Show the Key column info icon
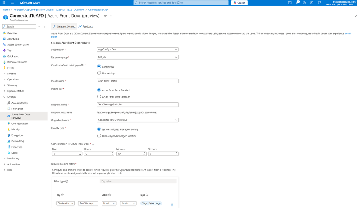The height and width of the screenshot is (208, 357). [x=62, y=195]
